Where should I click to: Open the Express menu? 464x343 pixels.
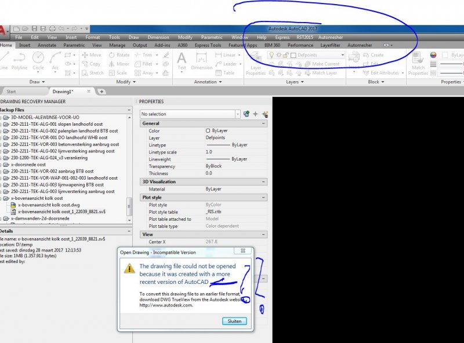[x=282, y=37]
